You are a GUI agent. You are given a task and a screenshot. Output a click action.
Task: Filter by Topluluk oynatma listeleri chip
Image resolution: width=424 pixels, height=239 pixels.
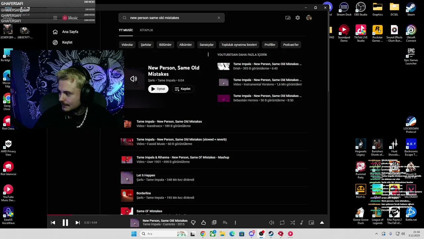239,45
